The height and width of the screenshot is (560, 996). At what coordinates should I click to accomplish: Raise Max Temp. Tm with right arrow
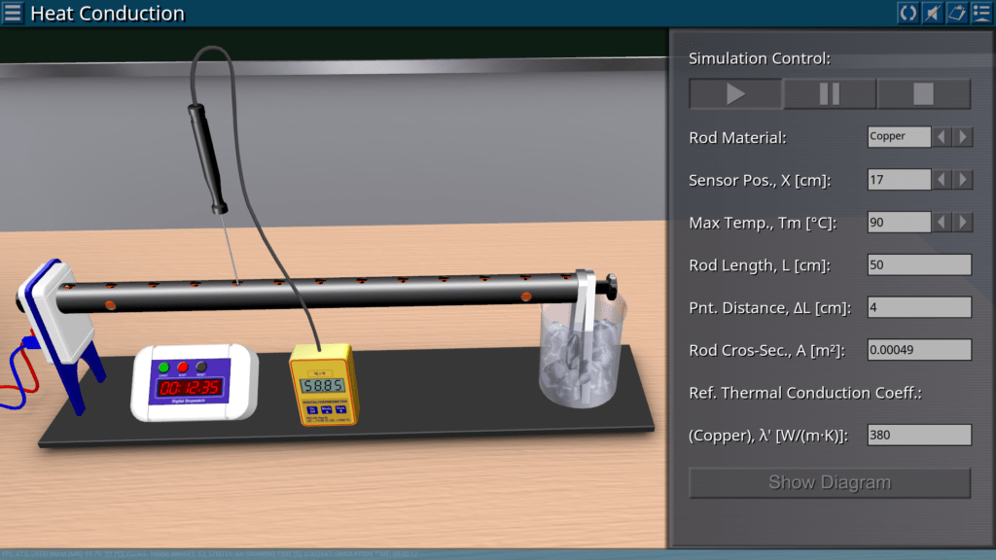pos(963,223)
